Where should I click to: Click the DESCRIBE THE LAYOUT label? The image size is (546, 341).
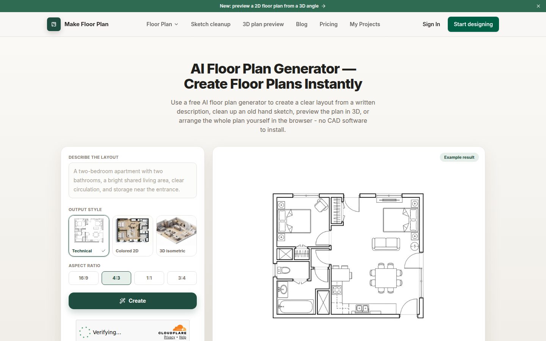pyautogui.click(x=94, y=157)
